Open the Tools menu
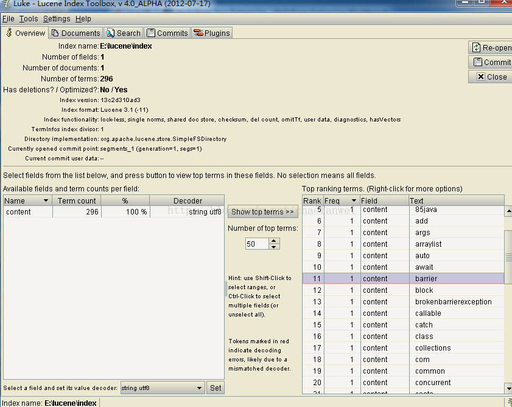This screenshot has height=407, width=512. pyautogui.click(x=29, y=19)
